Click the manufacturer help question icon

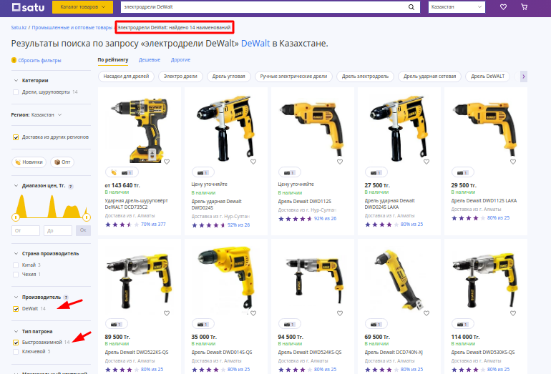pos(66,297)
